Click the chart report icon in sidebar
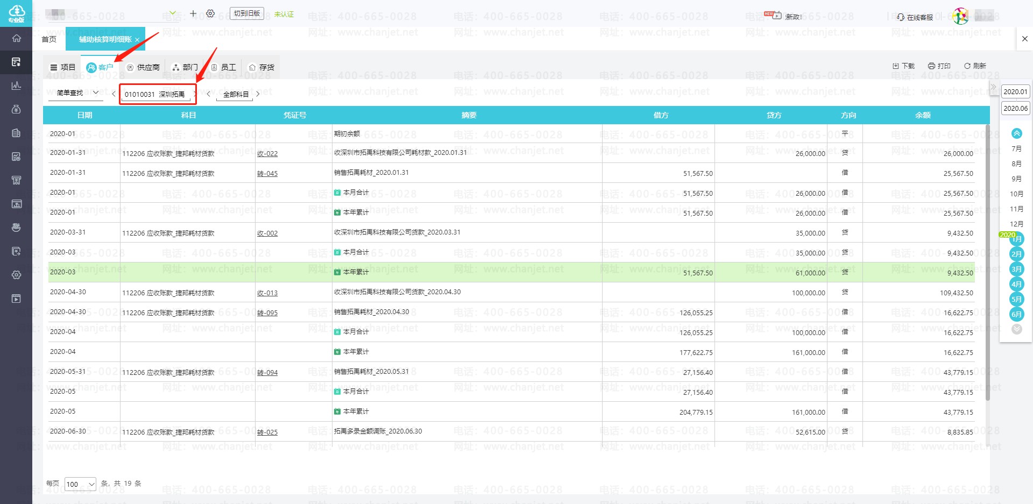The image size is (1033, 504). pyautogui.click(x=17, y=86)
